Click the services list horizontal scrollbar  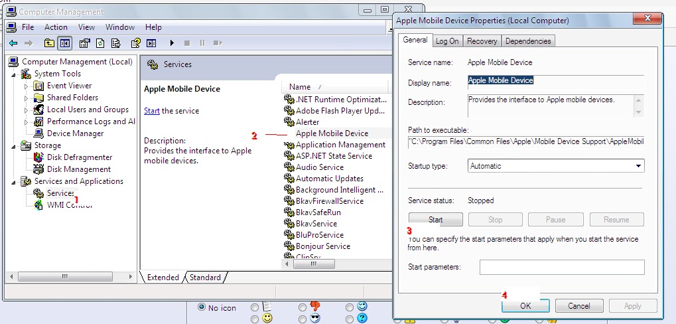pyautogui.click(x=314, y=264)
